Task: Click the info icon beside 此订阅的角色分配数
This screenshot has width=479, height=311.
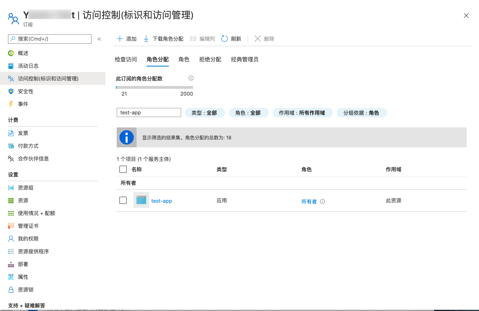Action: click(x=191, y=78)
